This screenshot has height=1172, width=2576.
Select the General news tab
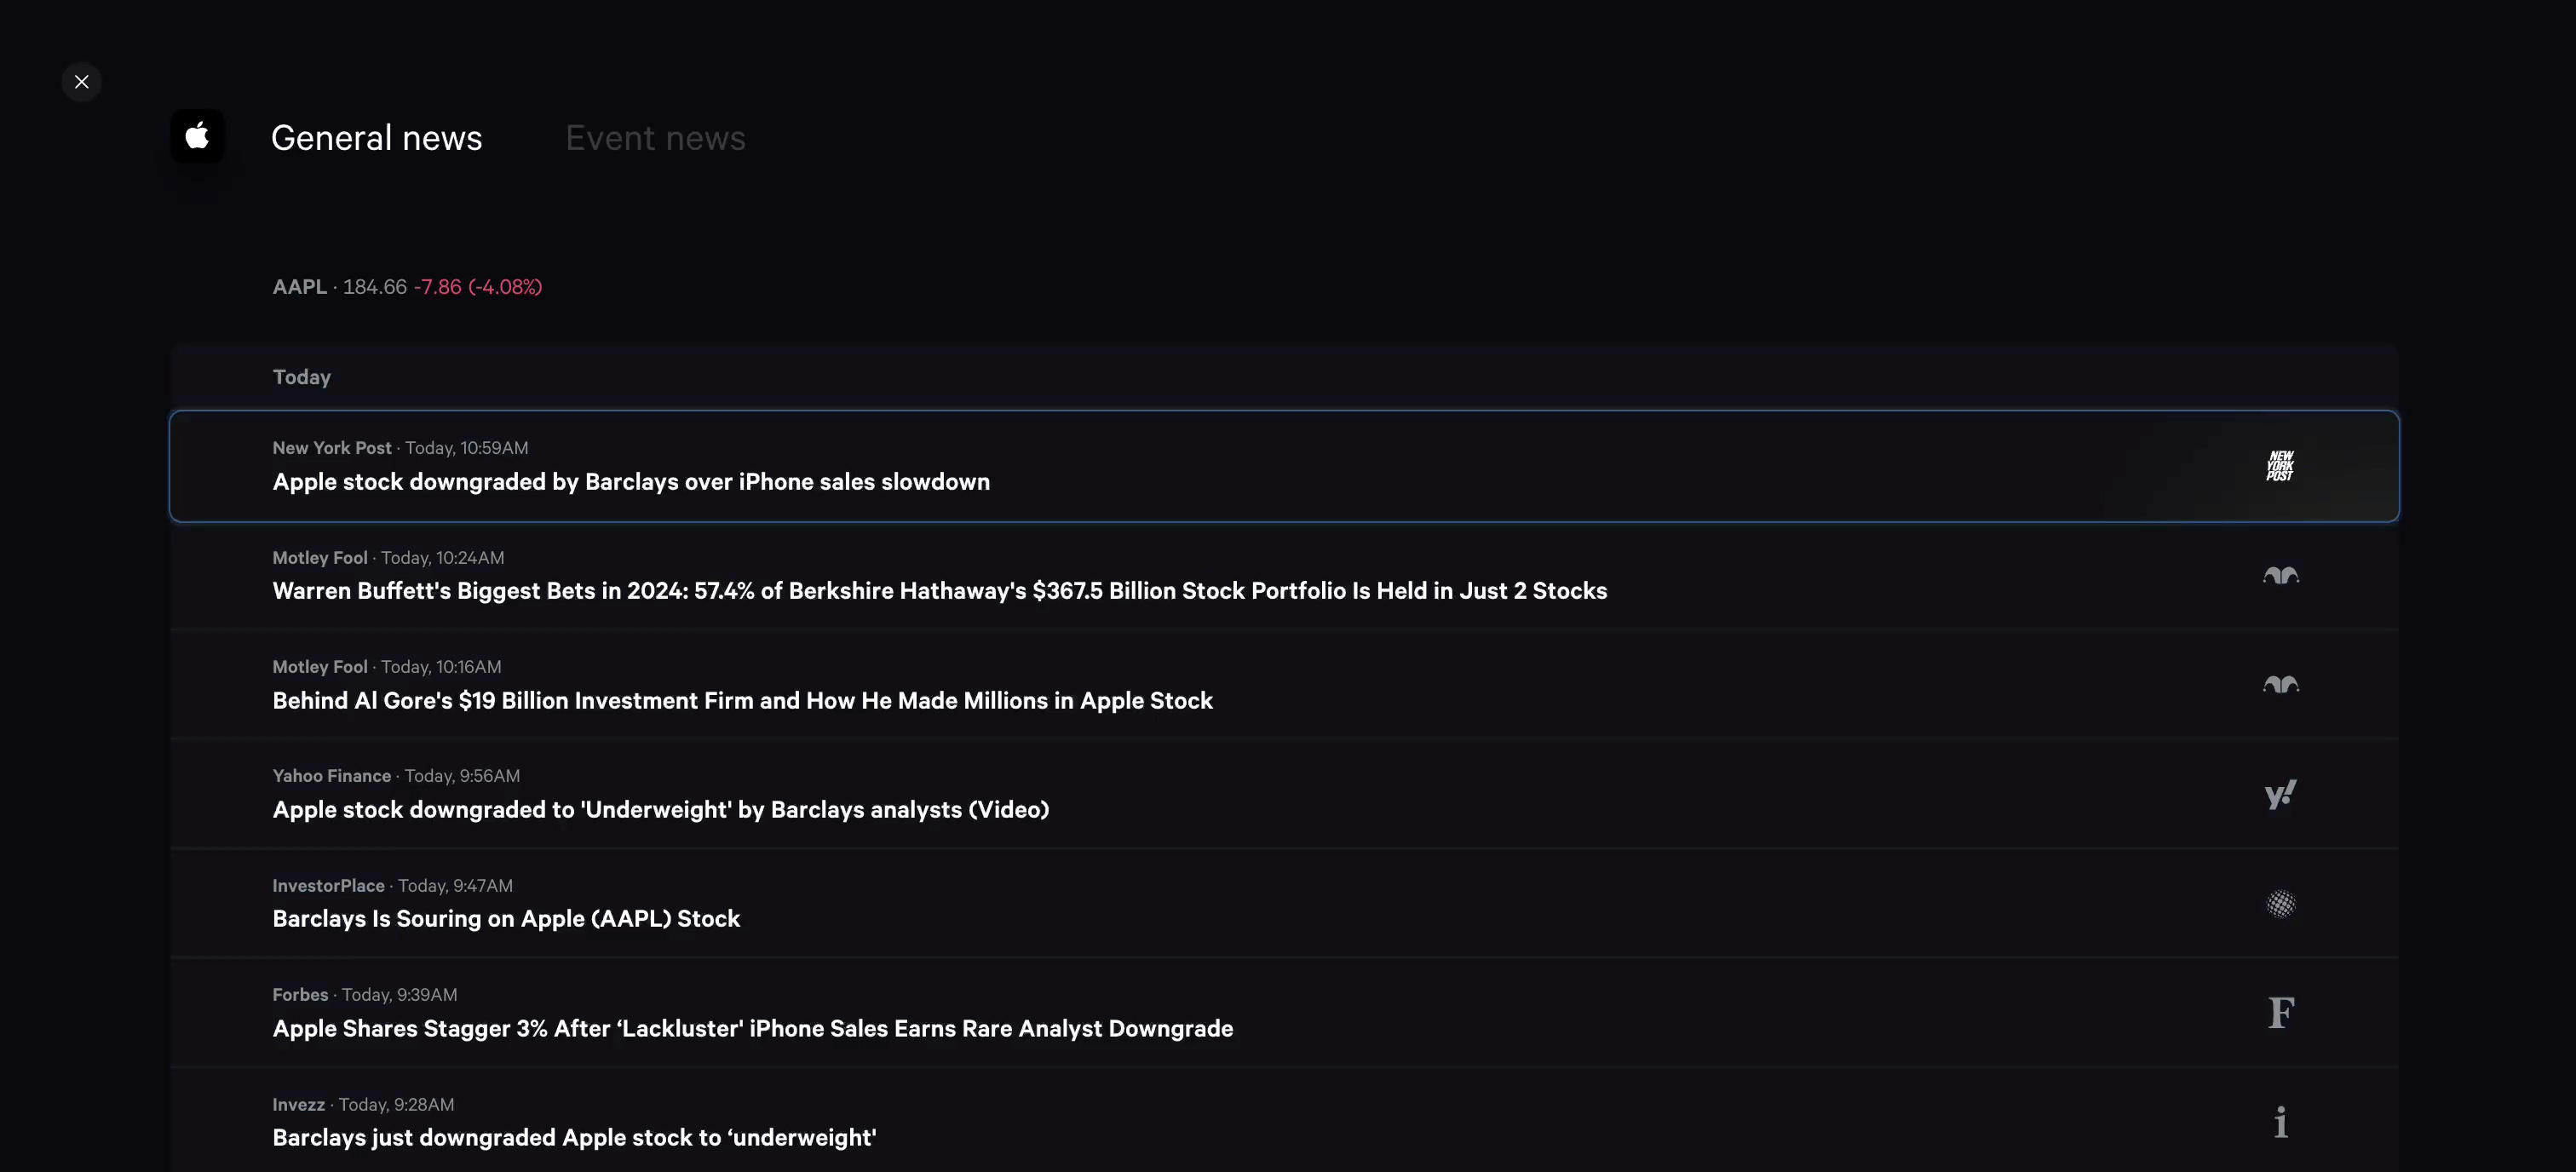376,138
